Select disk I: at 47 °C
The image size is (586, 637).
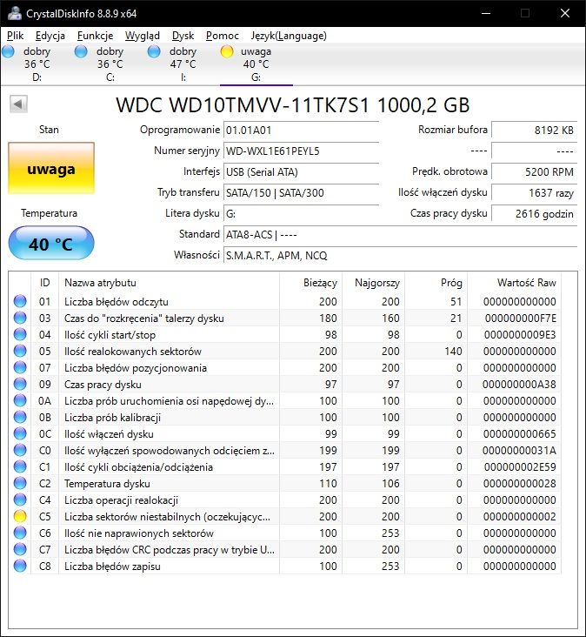183,64
